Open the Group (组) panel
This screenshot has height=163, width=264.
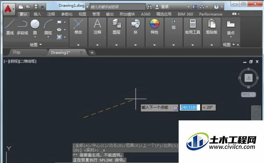173,25
